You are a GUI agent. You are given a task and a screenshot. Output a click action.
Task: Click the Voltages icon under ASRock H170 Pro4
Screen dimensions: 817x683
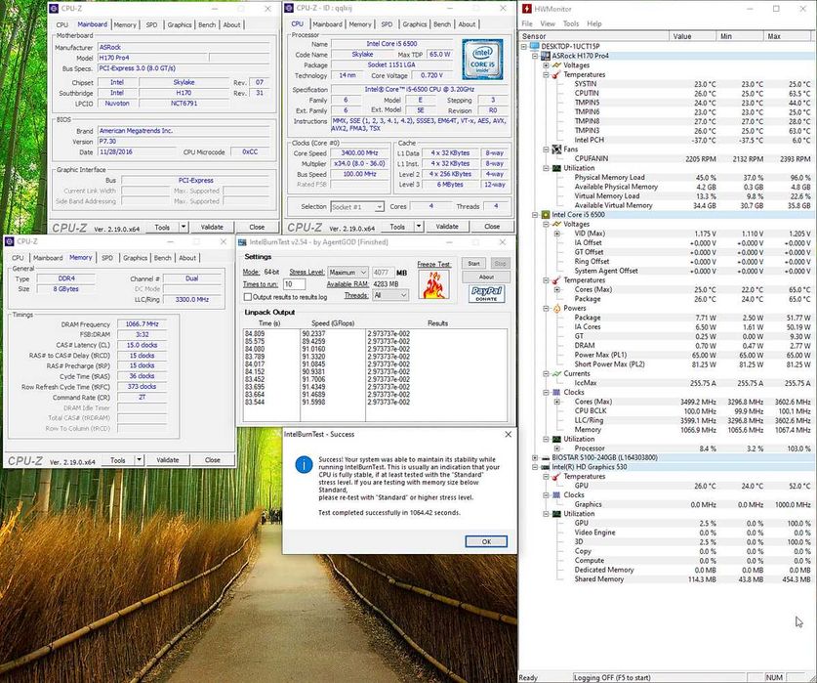[x=556, y=65]
